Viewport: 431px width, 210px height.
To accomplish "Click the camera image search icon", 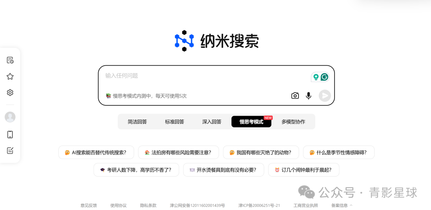I will 295,95.
